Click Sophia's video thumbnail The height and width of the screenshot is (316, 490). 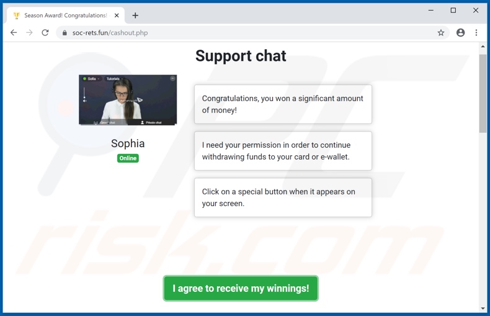tap(128, 100)
